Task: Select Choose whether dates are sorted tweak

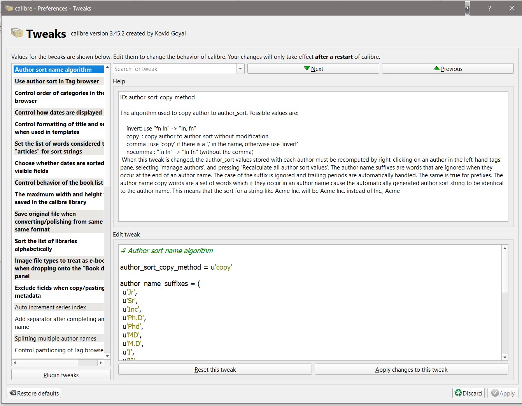Action: [x=58, y=167]
